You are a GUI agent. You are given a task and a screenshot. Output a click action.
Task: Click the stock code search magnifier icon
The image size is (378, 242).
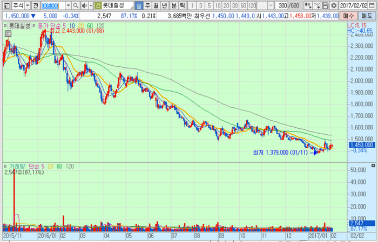[77, 5]
